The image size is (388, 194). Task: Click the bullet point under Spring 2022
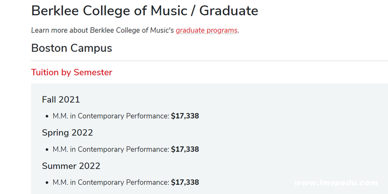coord(47,150)
